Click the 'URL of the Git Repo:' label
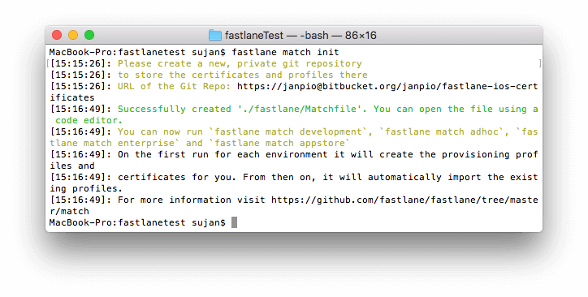 (174, 87)
